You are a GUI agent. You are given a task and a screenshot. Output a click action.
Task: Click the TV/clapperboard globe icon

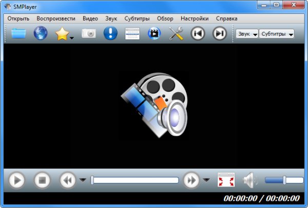154,33
